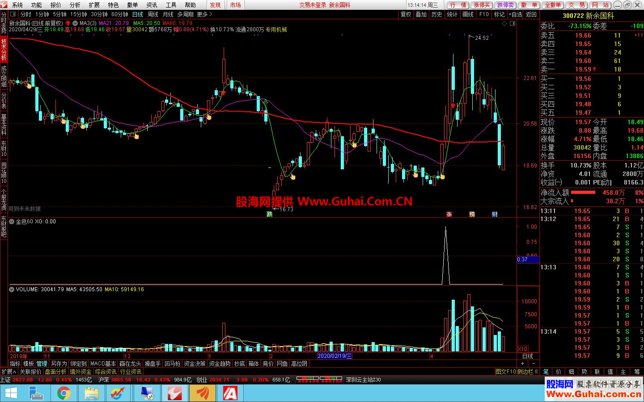Viewport: 644px width, 402px height.
Task: Click the 涨停买 button
Action: (482, 5)
